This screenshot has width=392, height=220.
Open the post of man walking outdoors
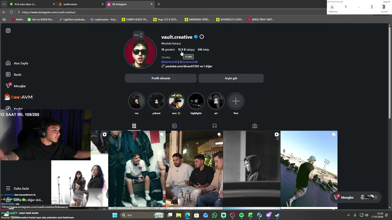click(309, 169)
